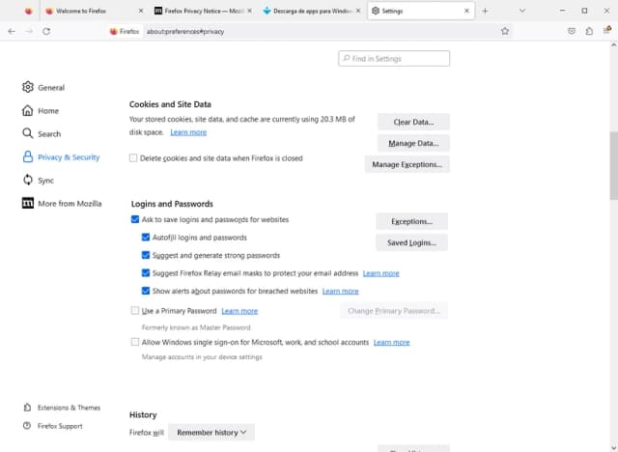The width and height of the screenshot is (618, 452).
Task: Open the Home settings category
Action: (41, 111)
